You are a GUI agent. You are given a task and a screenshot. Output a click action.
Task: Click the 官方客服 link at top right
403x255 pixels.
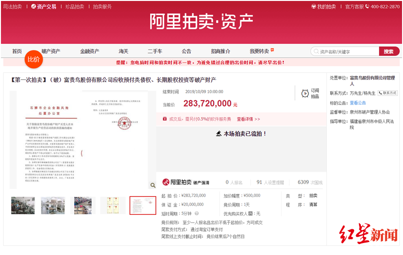[354, 7]
